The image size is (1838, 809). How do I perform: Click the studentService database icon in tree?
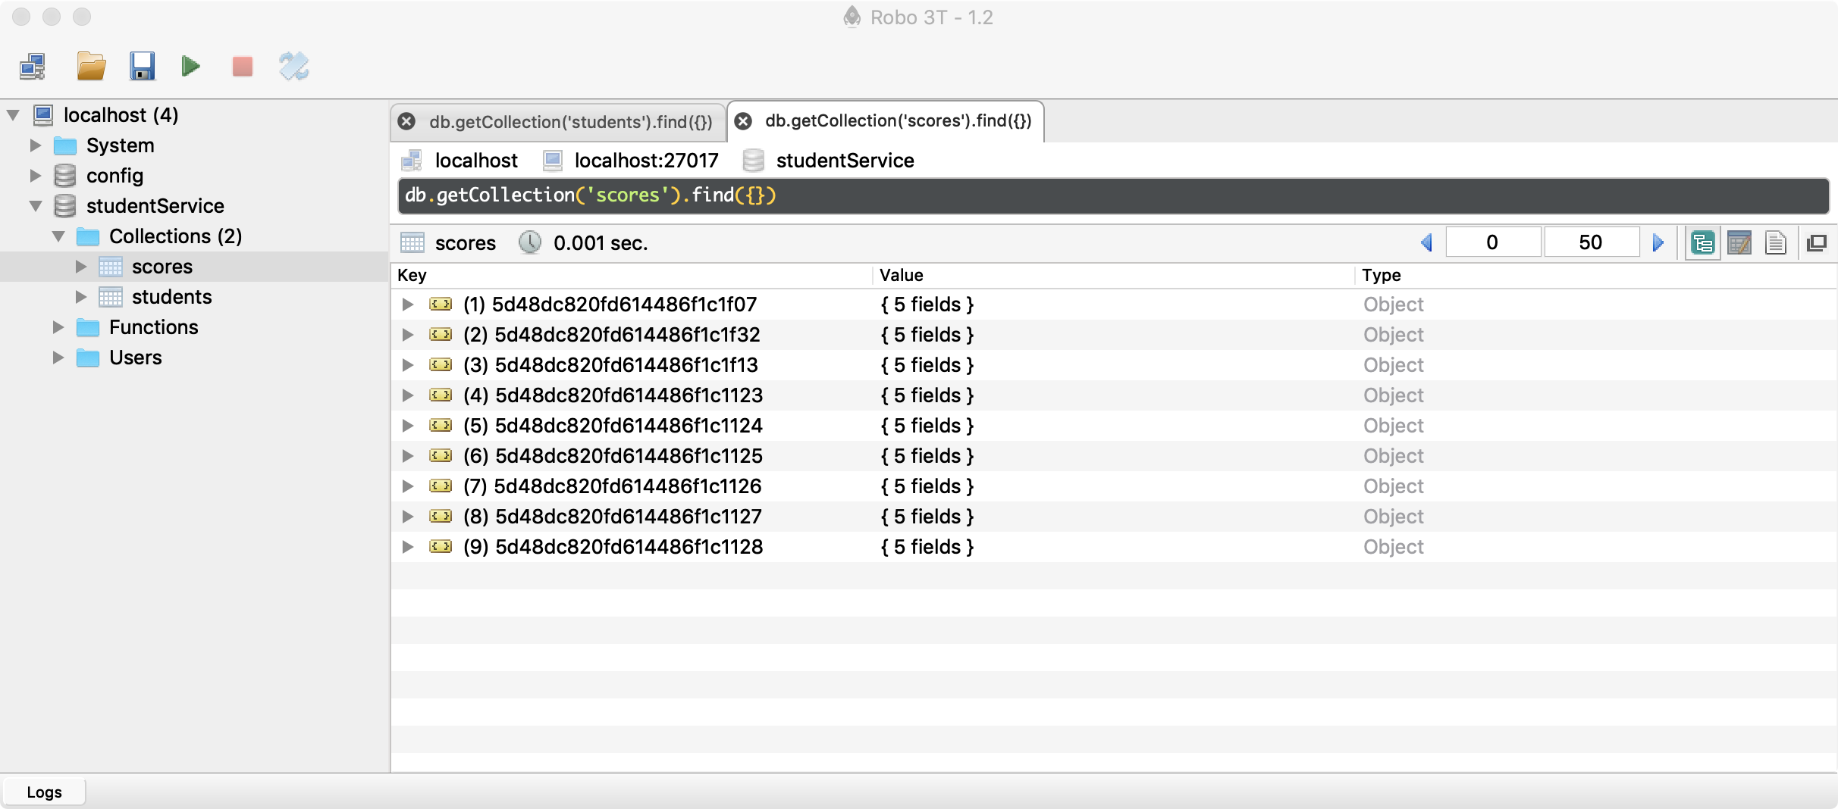65,206
